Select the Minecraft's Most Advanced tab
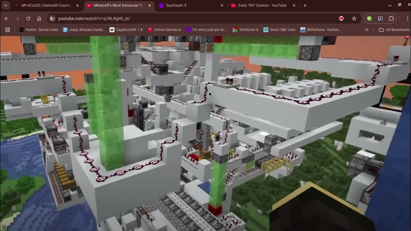The height and width of the screenshot is (231, 411). pyautogui.click(x=119, y=5)
